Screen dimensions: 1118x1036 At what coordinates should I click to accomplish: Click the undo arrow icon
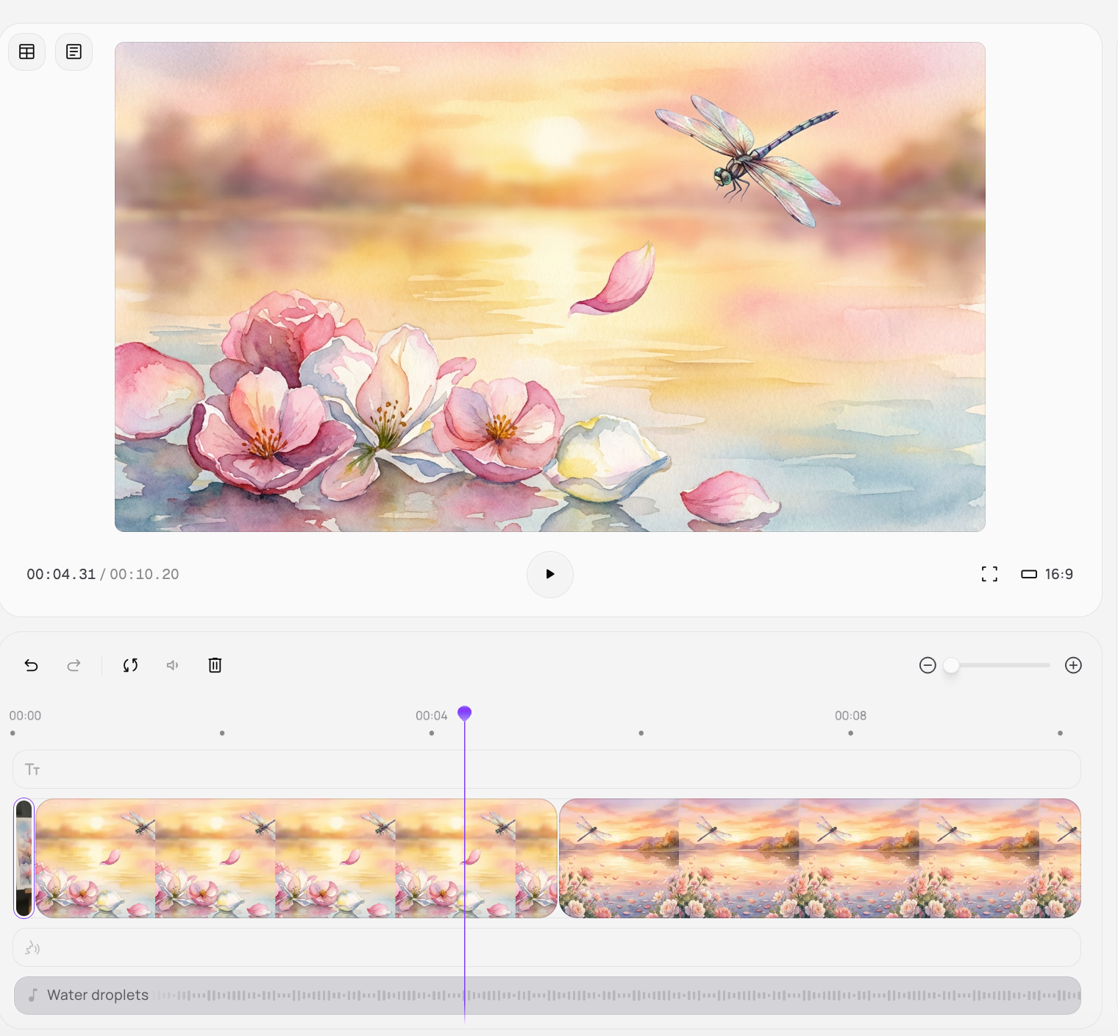point(31,665)
